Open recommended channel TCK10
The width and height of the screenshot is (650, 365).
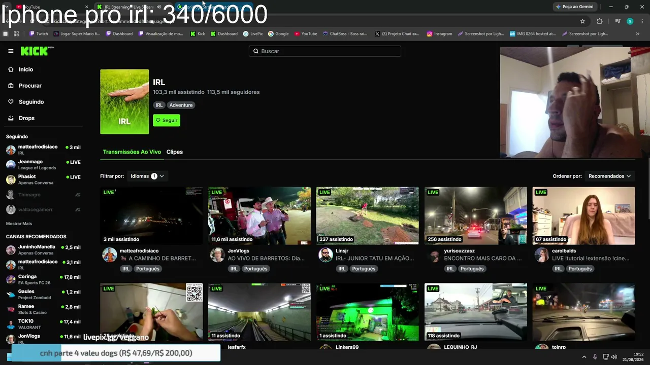(43, 324)
